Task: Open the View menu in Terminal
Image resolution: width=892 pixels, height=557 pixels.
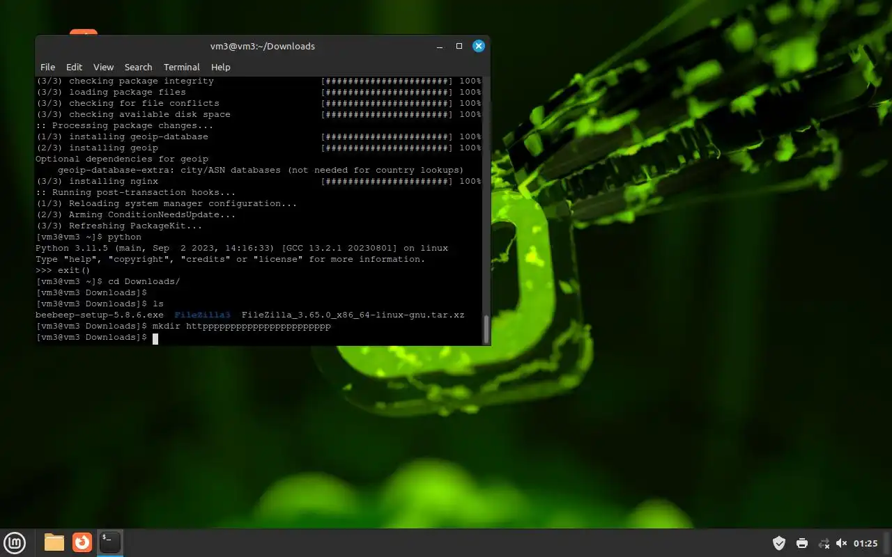Action: (103, 67)
